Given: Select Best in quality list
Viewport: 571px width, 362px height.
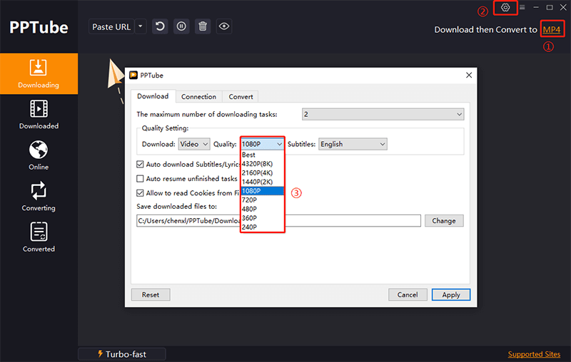Looking at the screenshot, I should click(262, 155).
